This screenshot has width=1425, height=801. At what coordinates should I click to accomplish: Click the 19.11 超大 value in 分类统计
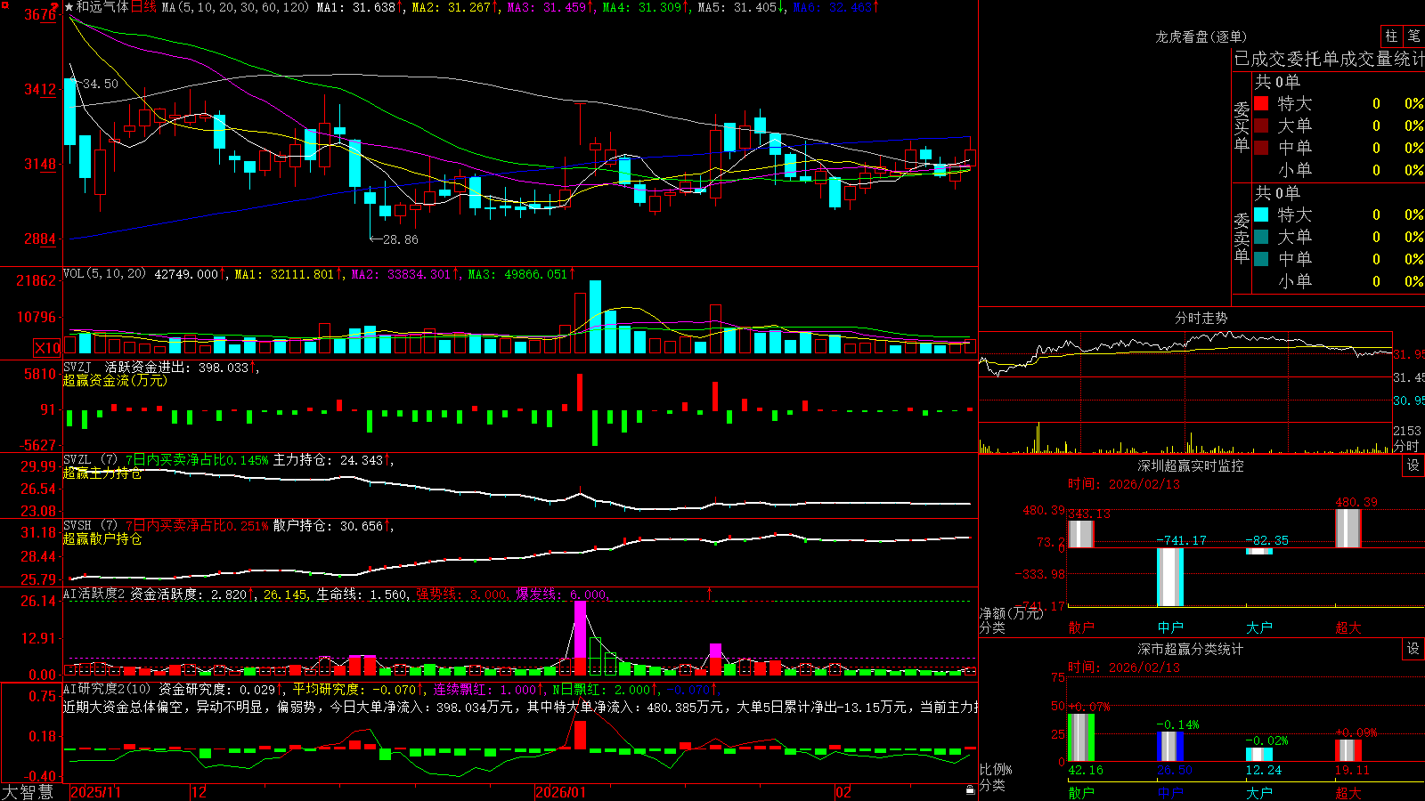point(1353,770)
